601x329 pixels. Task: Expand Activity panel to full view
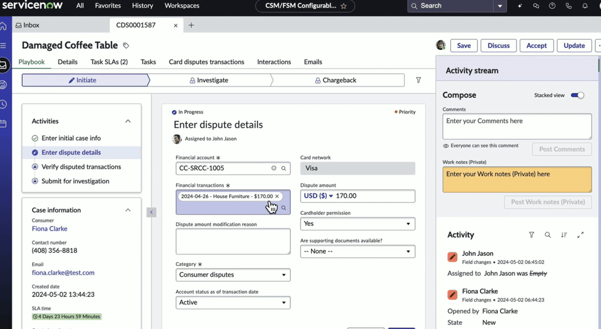[x=580, y=235]
